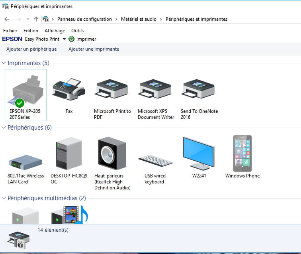
Task: Click the Imprimer button label
Action: coord(86,39)
